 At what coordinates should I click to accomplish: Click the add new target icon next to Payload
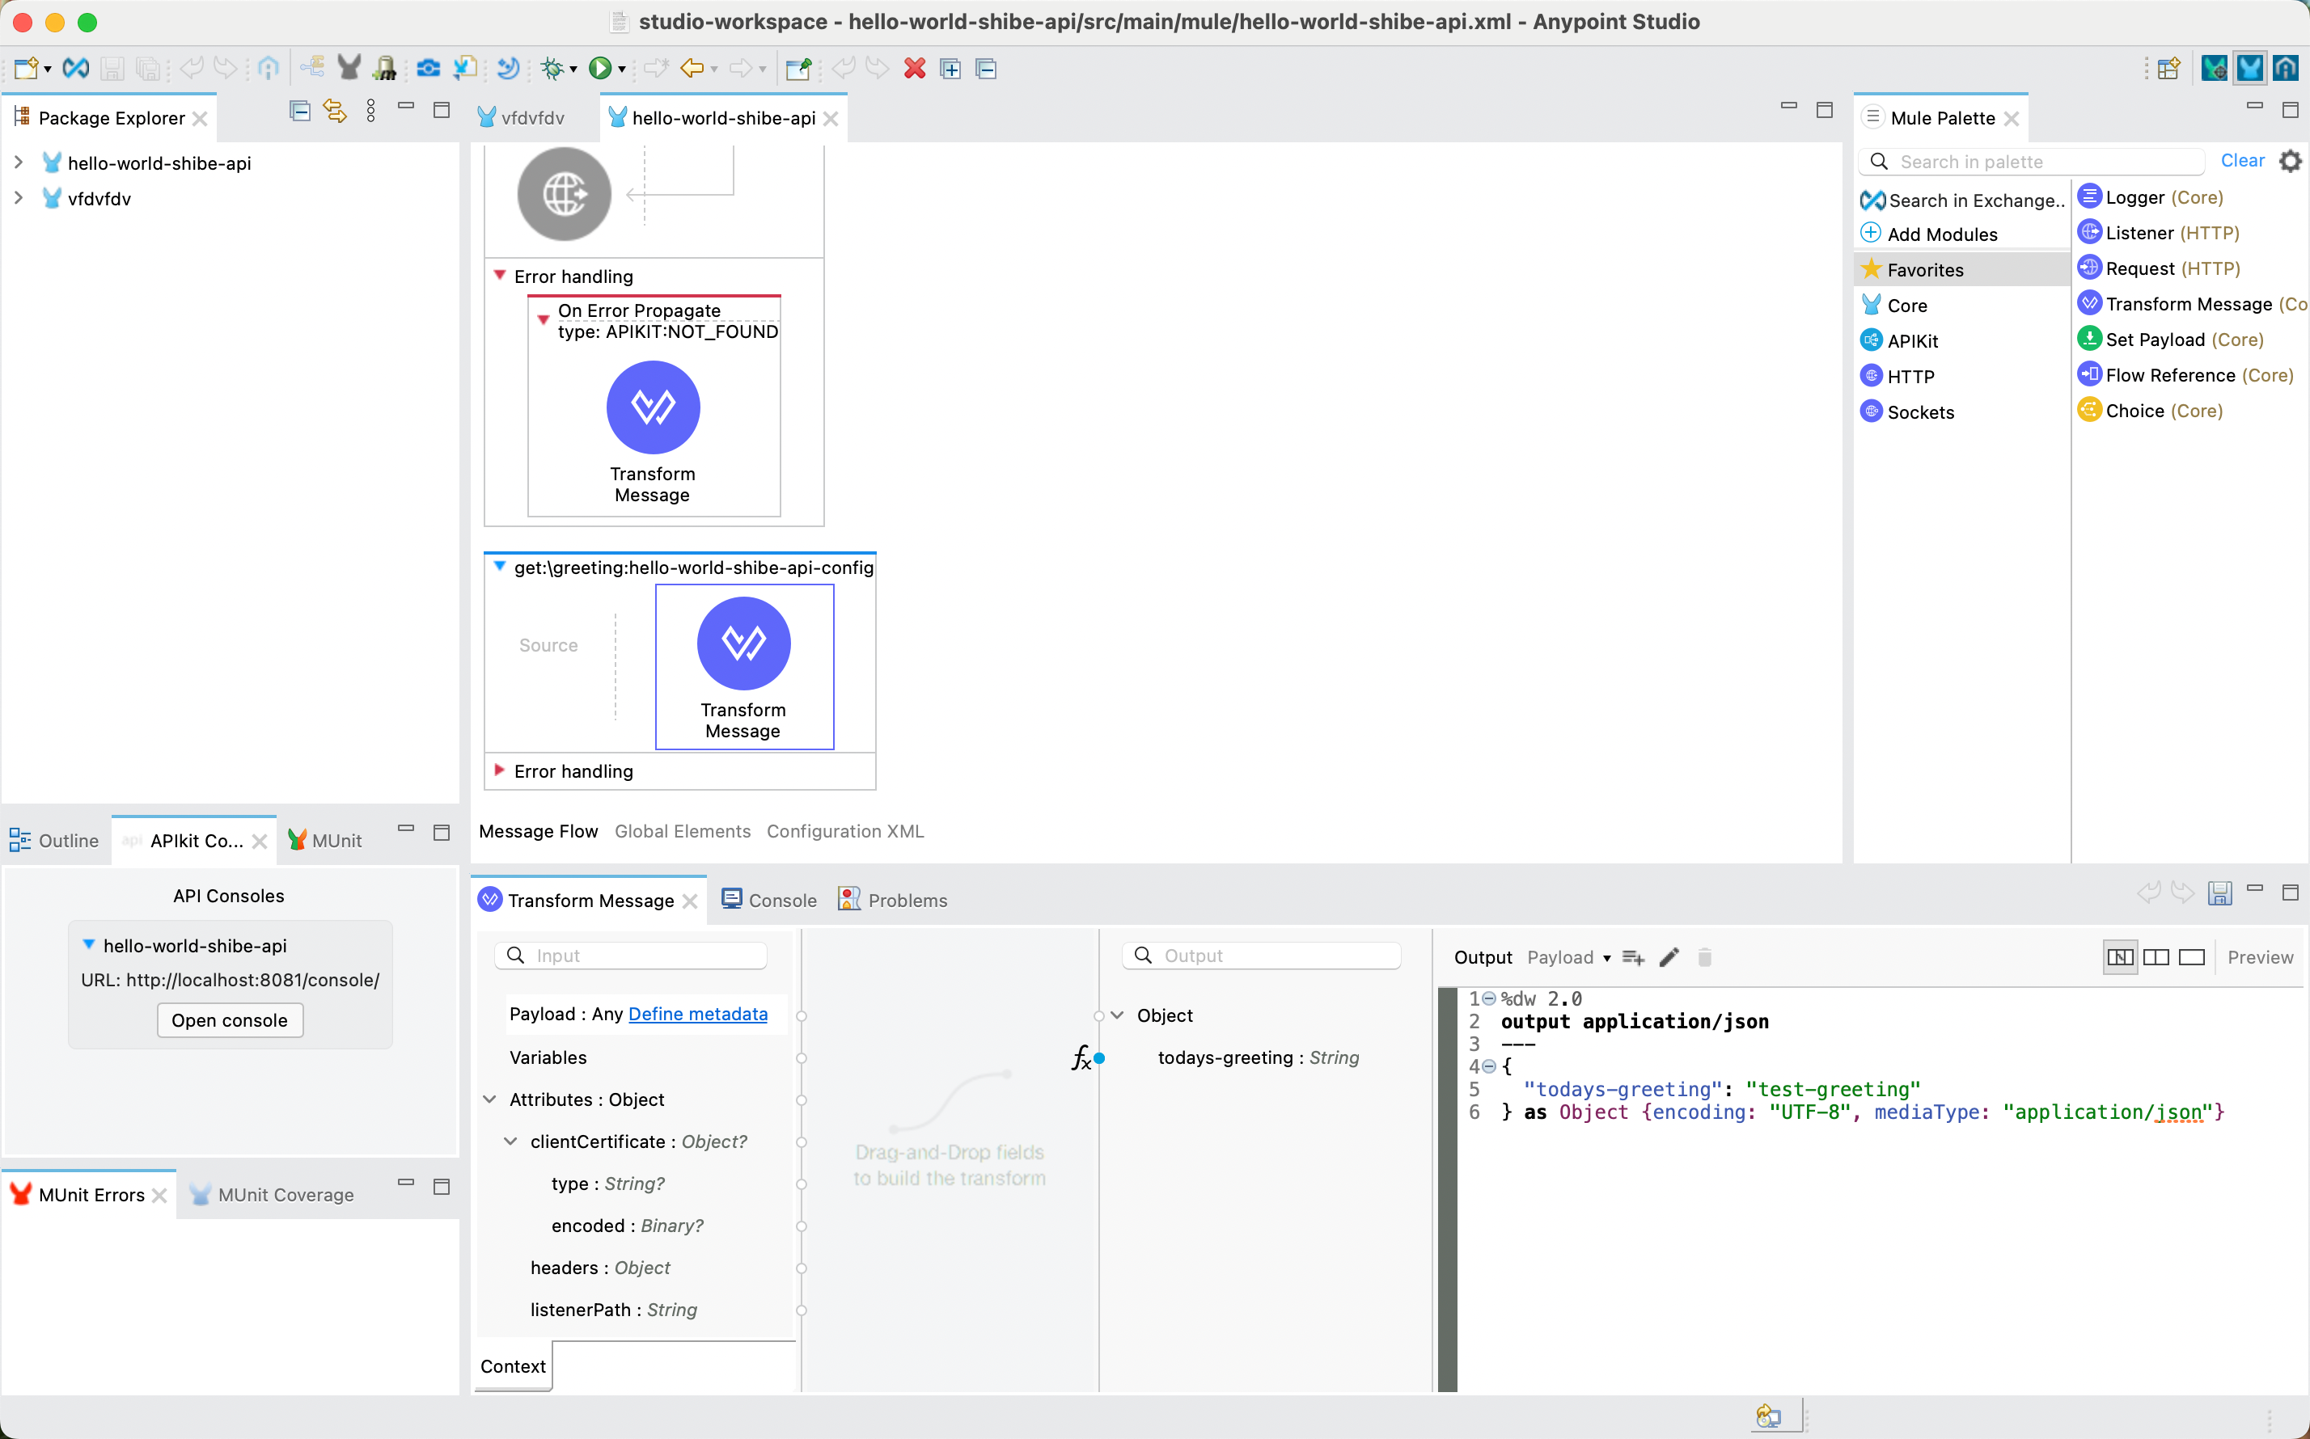tap(1634, 957)
